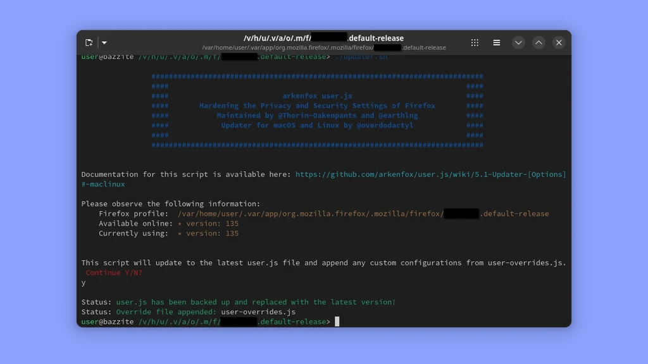The image size is (648, 364).
Task: Click the bottom prompt cursor
Action: point(337,322)
